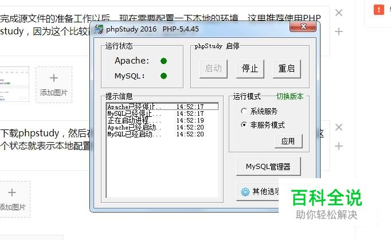
Task: Add a step with the first plus icon
Action: coord(339,32)
